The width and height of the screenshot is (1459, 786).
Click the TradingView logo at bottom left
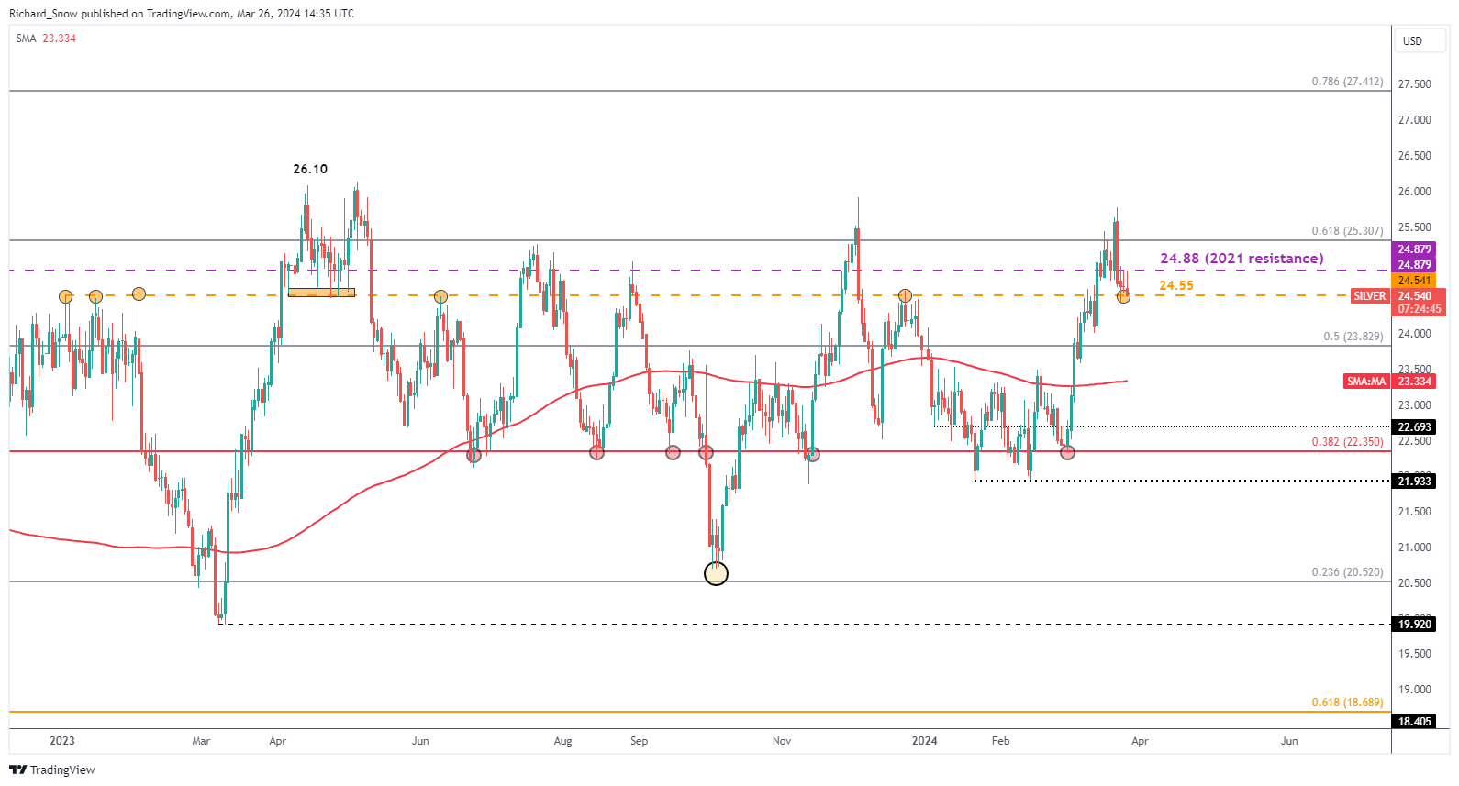click(x=52, y=769)
